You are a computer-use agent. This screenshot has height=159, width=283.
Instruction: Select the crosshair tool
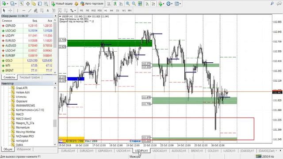click(x=10, y=11)
